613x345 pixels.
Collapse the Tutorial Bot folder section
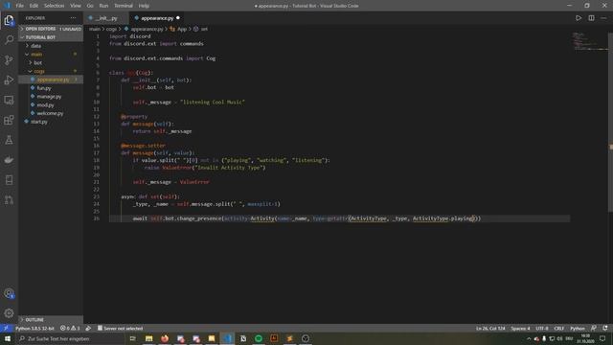pos(51,37)
